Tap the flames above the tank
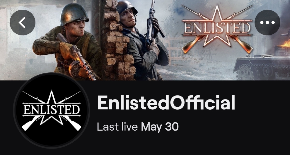The width and height of the screenshot is (290, 155). click(285, 44)
